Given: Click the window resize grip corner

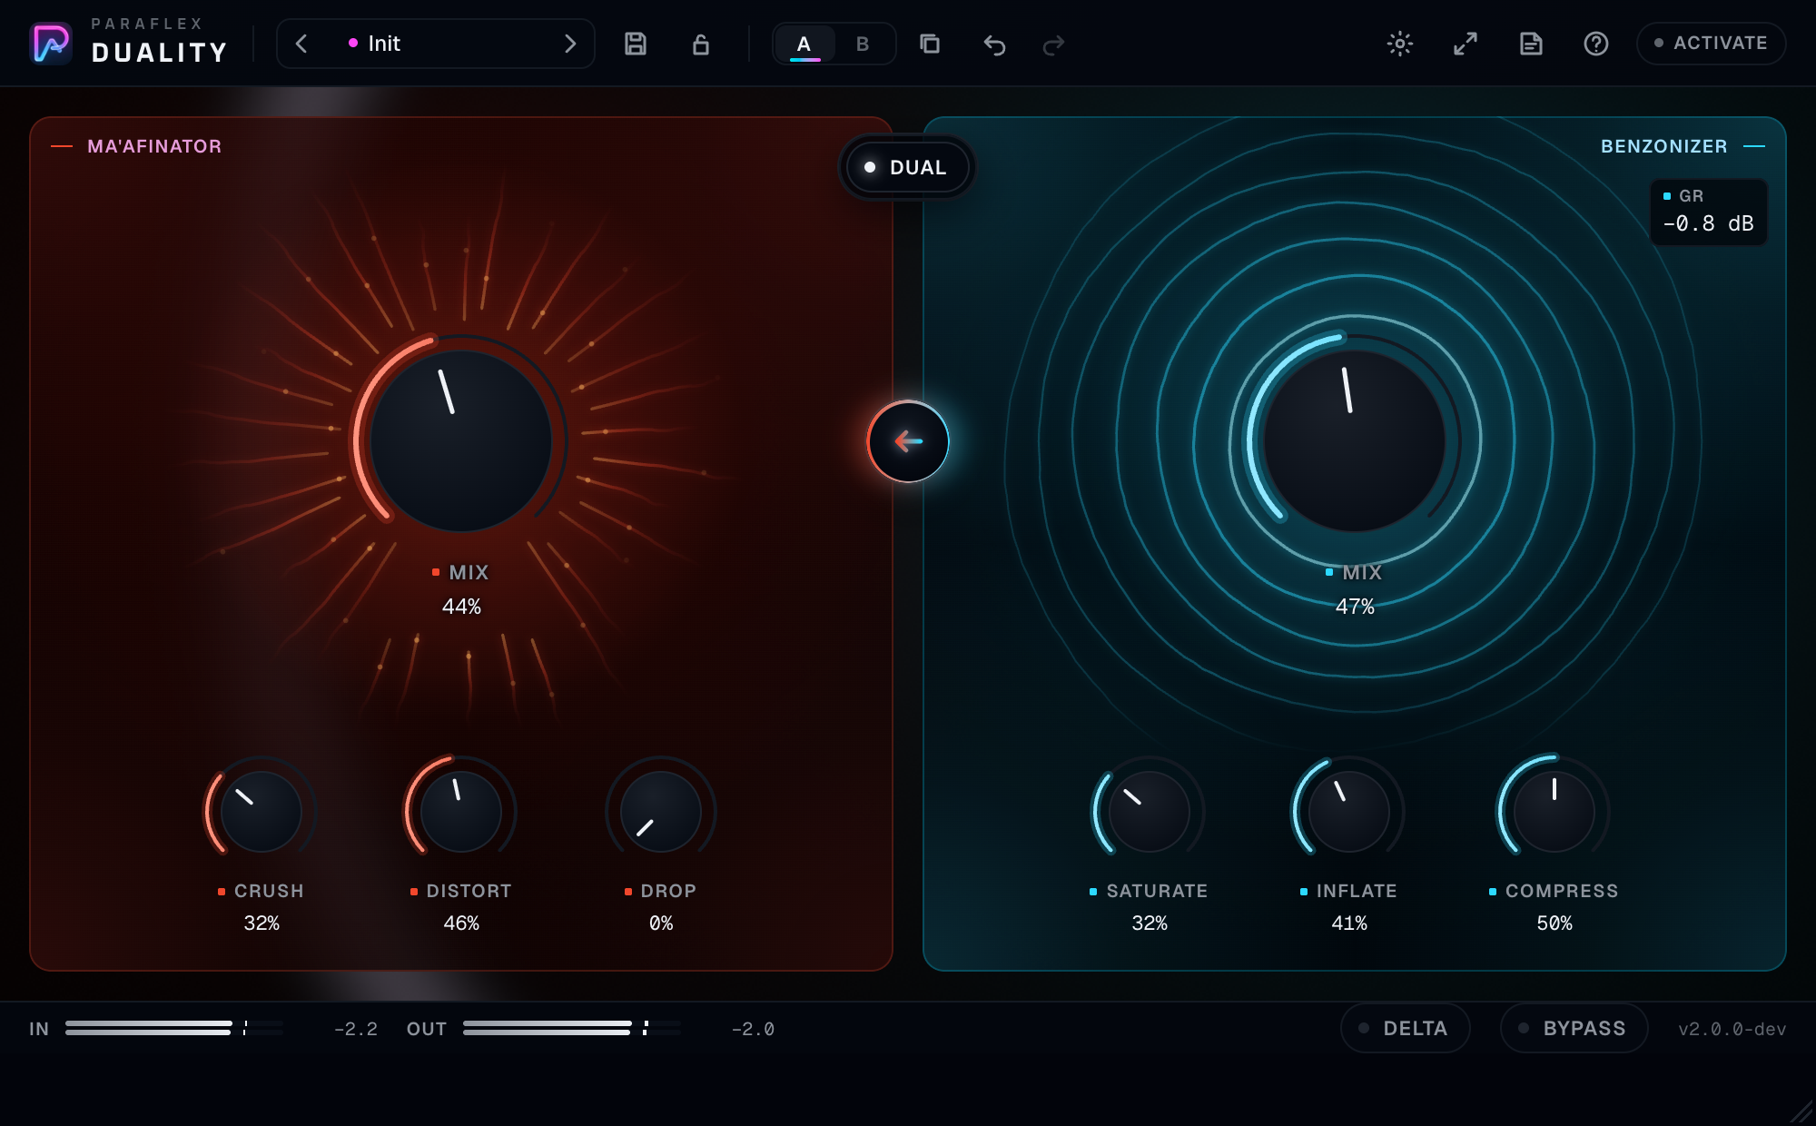Looking at the screenshot, I should 1801,1111.
